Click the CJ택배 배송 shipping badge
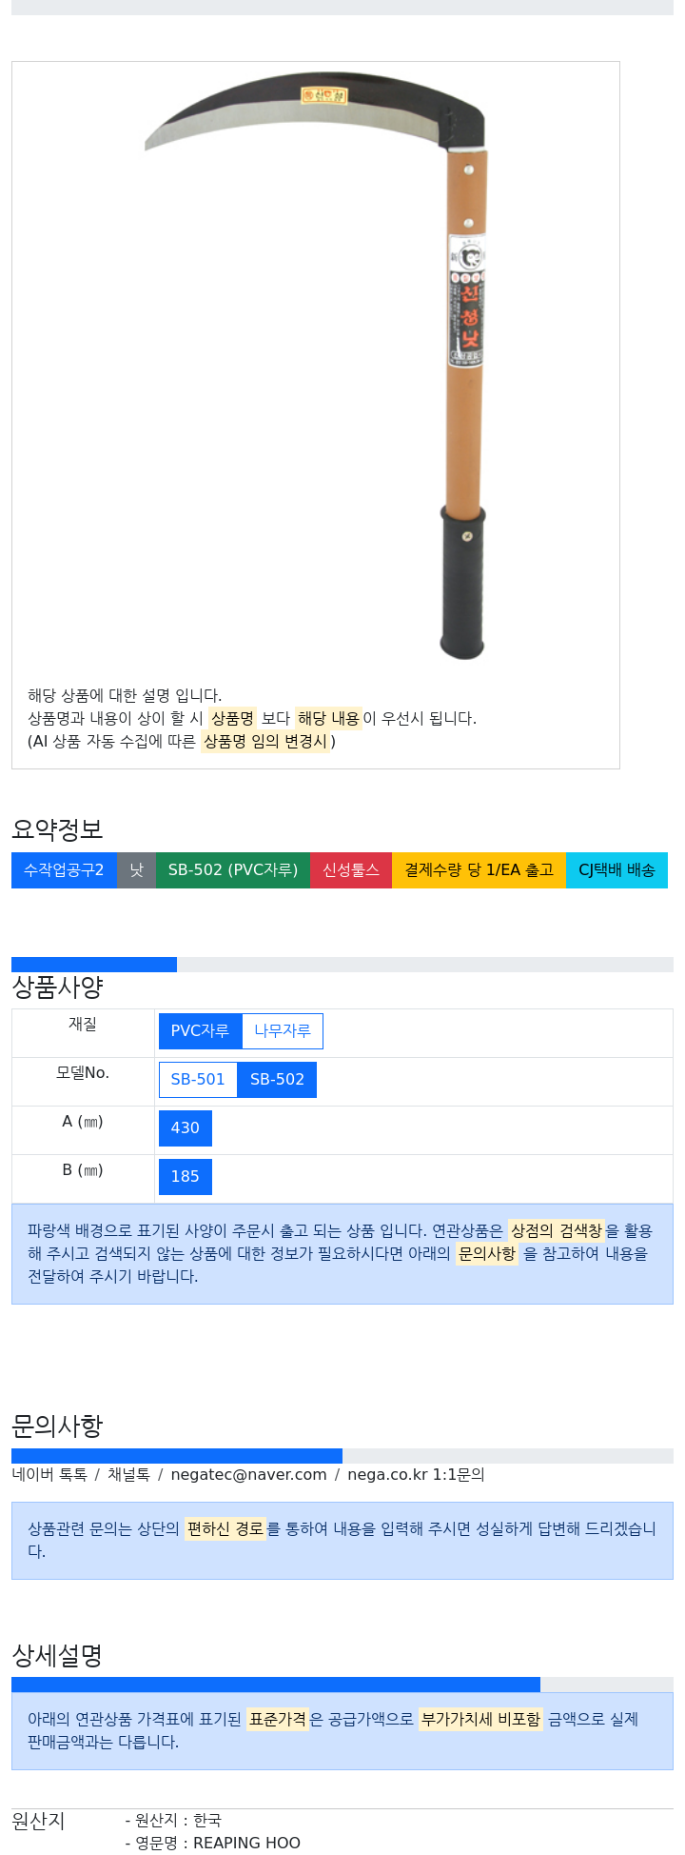 [616, 870]
